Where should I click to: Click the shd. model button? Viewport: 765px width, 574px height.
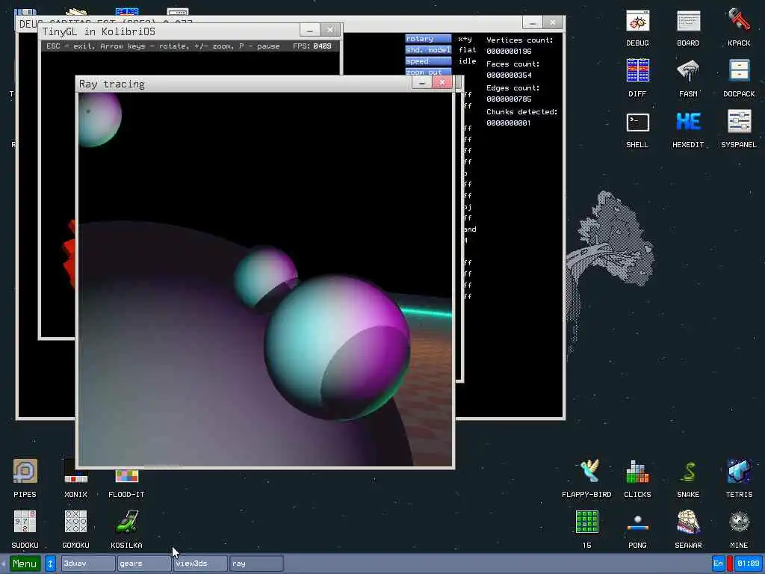[428, 50]
